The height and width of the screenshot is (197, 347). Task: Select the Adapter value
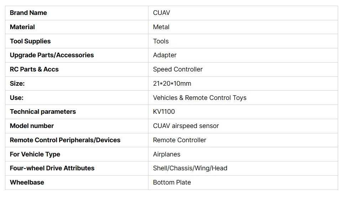pos(165,55)
